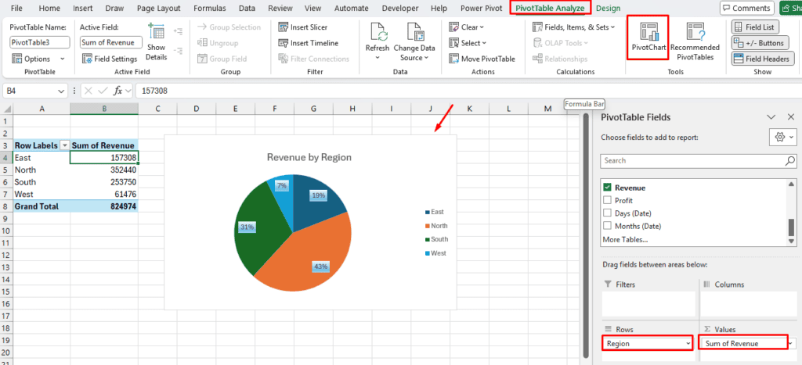The height and width of the screenshot is (365, 802).
Task: Select the chart title Revenue by Region
Action: click(x=309, y=157)
